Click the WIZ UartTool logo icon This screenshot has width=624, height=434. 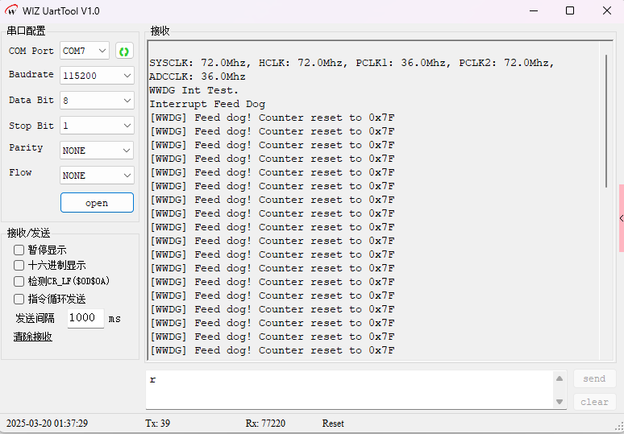coord(12,10)
